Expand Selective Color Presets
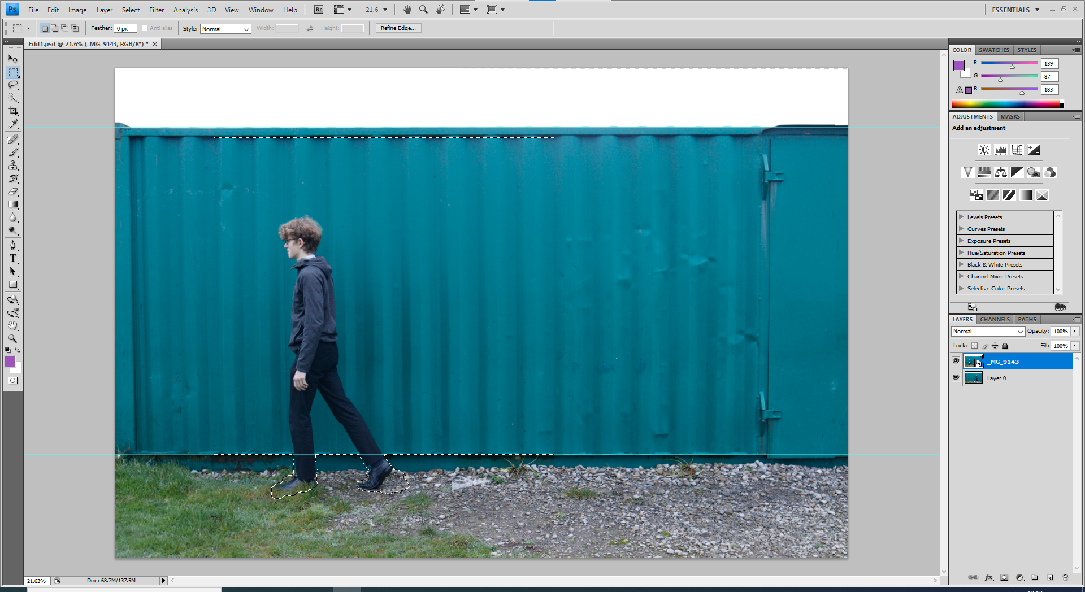This screenshot has height=592, width=1085. pos(961,288)
